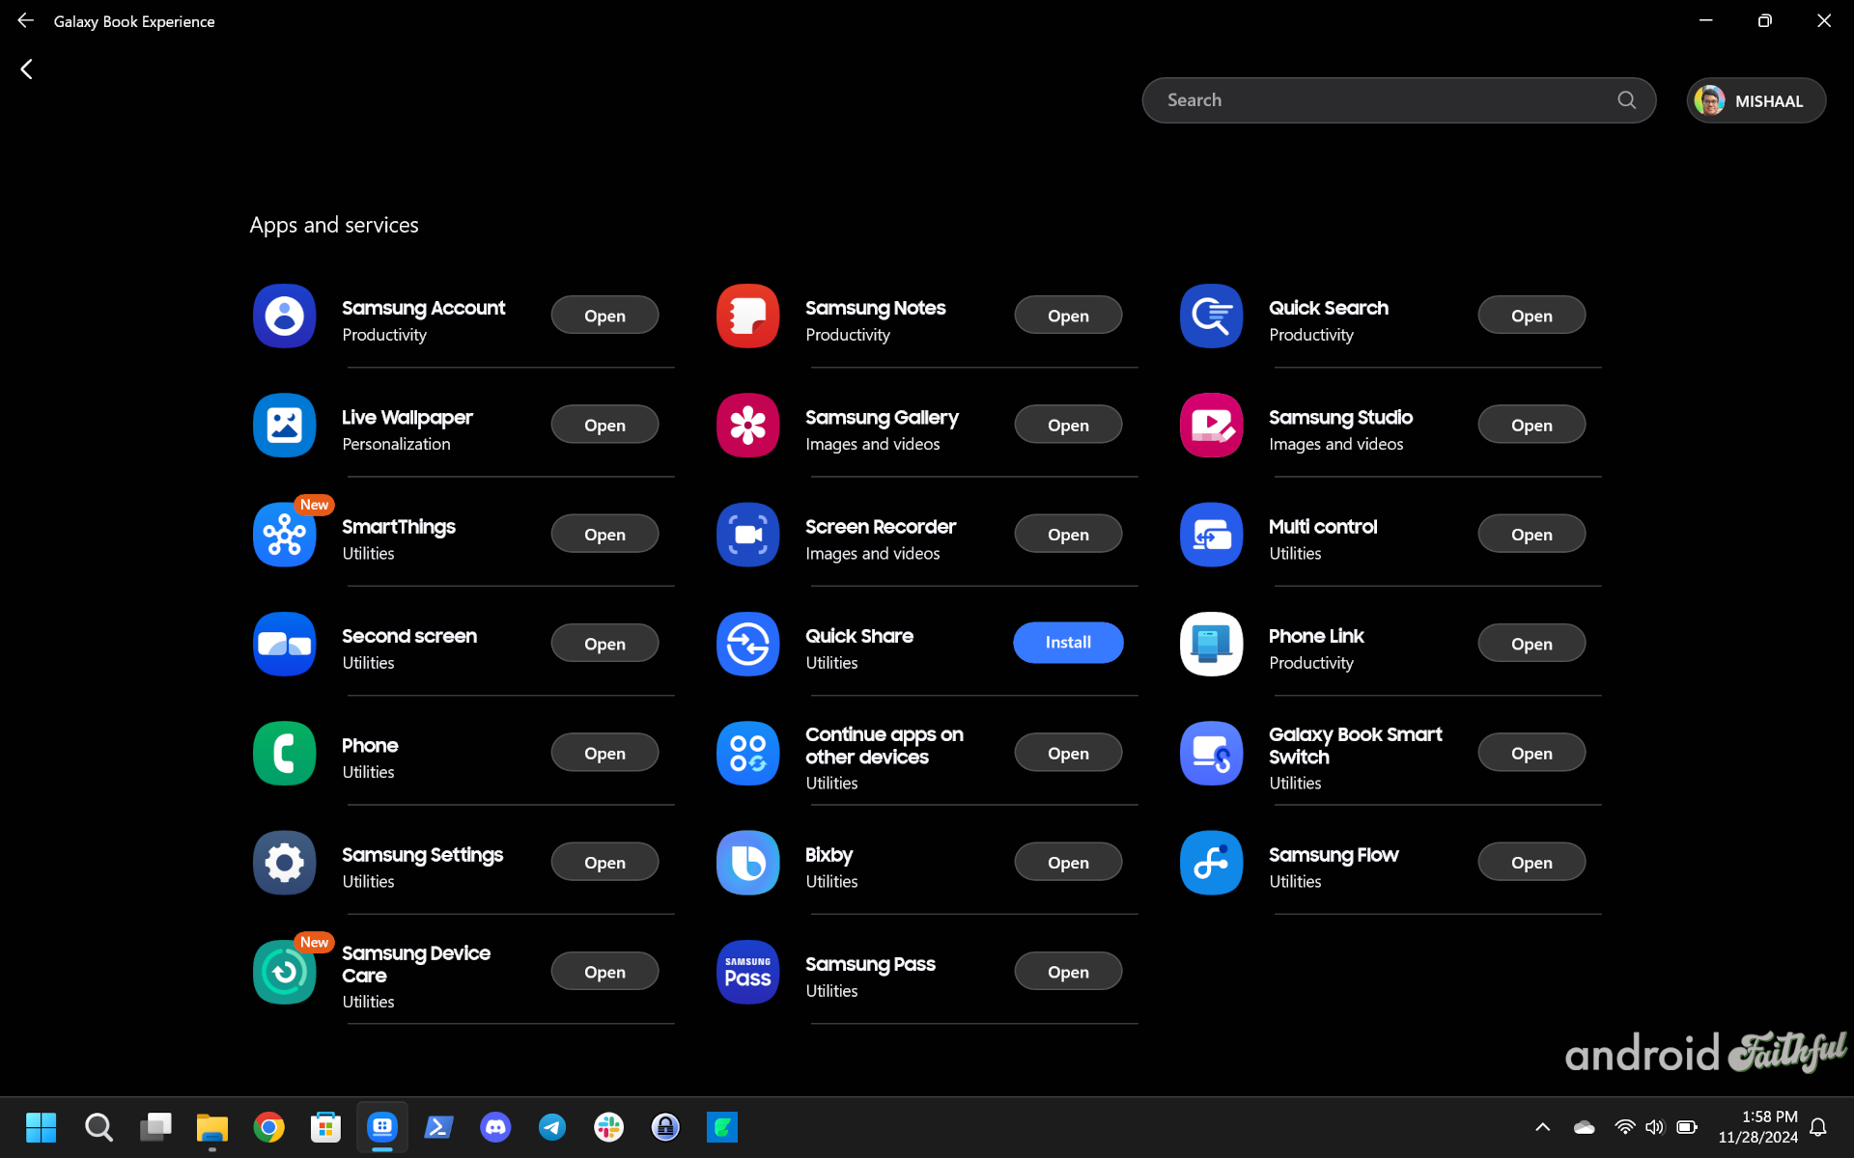Open SmartThings
Viewport: 1854px width, 1158px height.
click(x=604, y=534)
